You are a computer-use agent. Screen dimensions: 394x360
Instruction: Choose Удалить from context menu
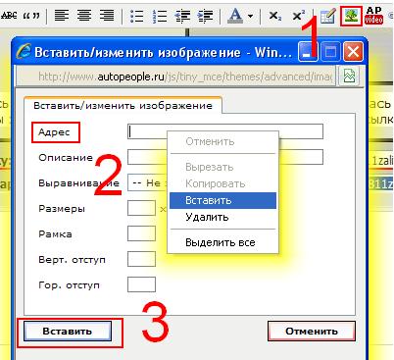click(x=222, y=217)
